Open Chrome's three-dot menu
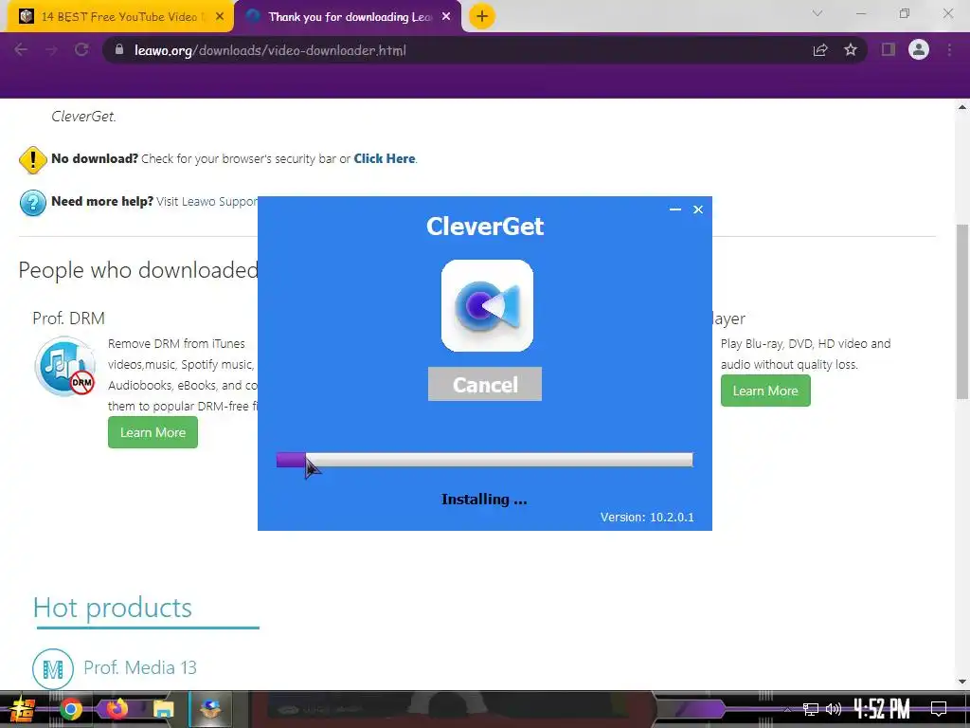The image size is (970, 728). 949,49
